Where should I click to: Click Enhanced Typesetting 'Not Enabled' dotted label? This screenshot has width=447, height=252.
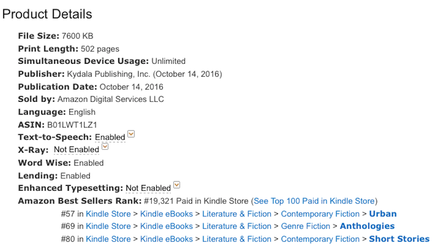click(148, 188)
